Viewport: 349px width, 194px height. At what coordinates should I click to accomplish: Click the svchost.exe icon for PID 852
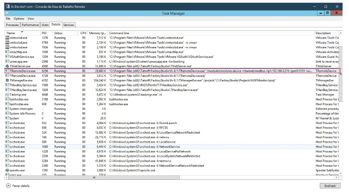7,123
